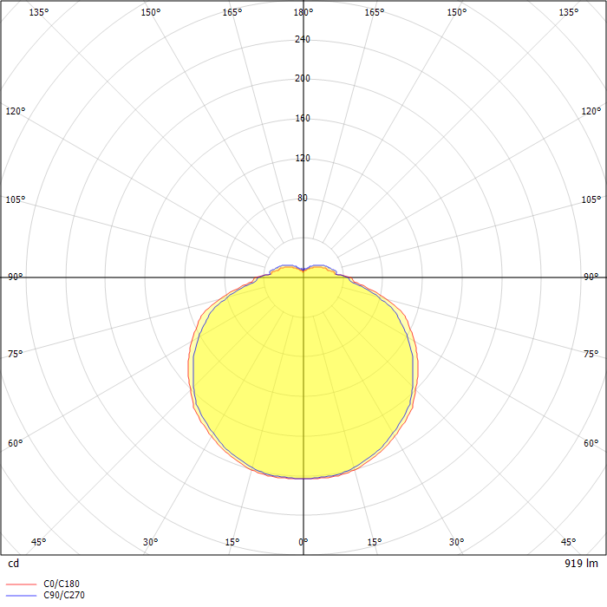This screenshot has height=607, width=607.
Task: Click the polar diagram's center origin point
Action: pyautogui.click(x=303, y=277)
